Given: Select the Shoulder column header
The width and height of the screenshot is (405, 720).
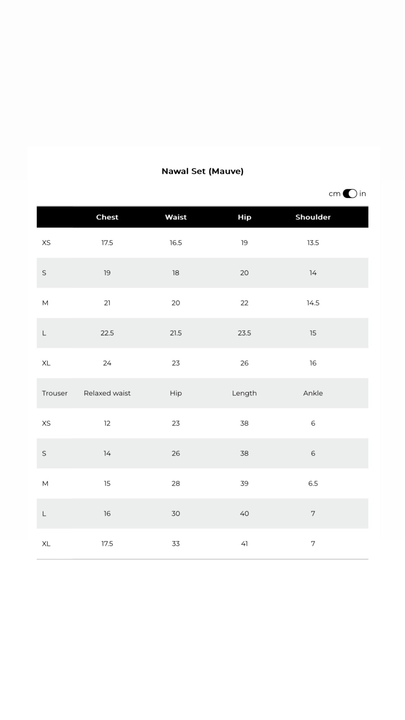Looking at the screenshot, I should coord(313,217).
